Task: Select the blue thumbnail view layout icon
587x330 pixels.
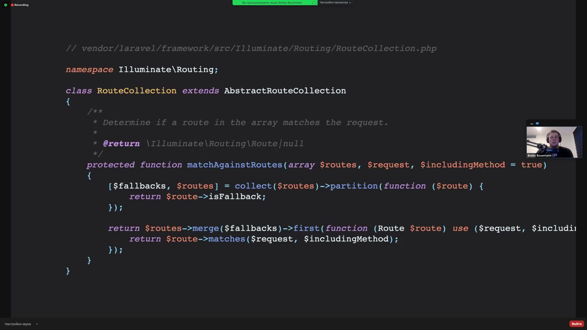Action: [x=537, y=123]
